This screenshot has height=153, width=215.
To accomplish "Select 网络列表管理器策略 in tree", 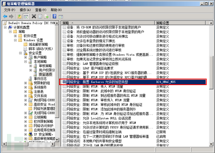I will [44, 109].
